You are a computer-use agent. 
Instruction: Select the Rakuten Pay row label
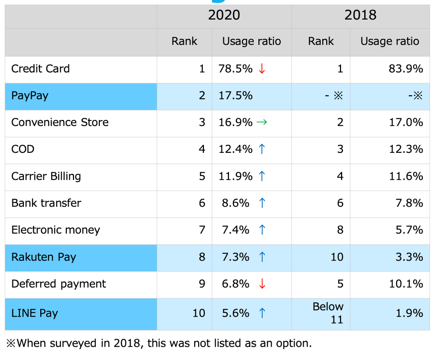tap(44, 257)
